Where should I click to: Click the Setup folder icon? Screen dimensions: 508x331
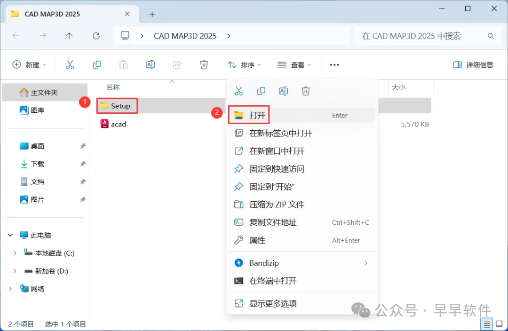[x=104, y=106]
